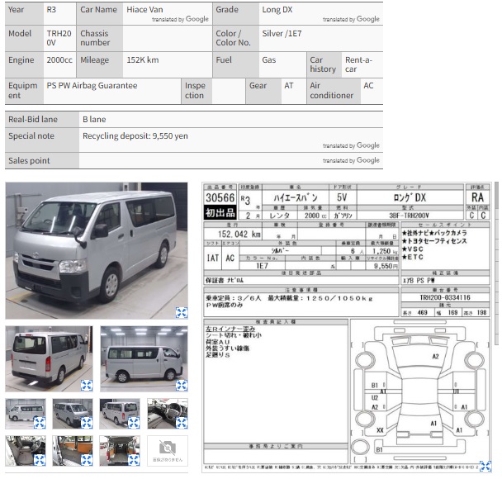The height and width of the screenshot is (479, 502).
Task: Select the 'Gas' fuel value
Action: [269, 59]
